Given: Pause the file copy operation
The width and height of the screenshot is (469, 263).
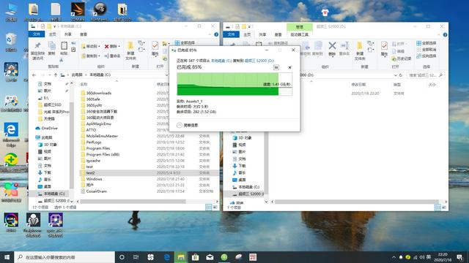Looking at the screenshot, I should 276,68.
